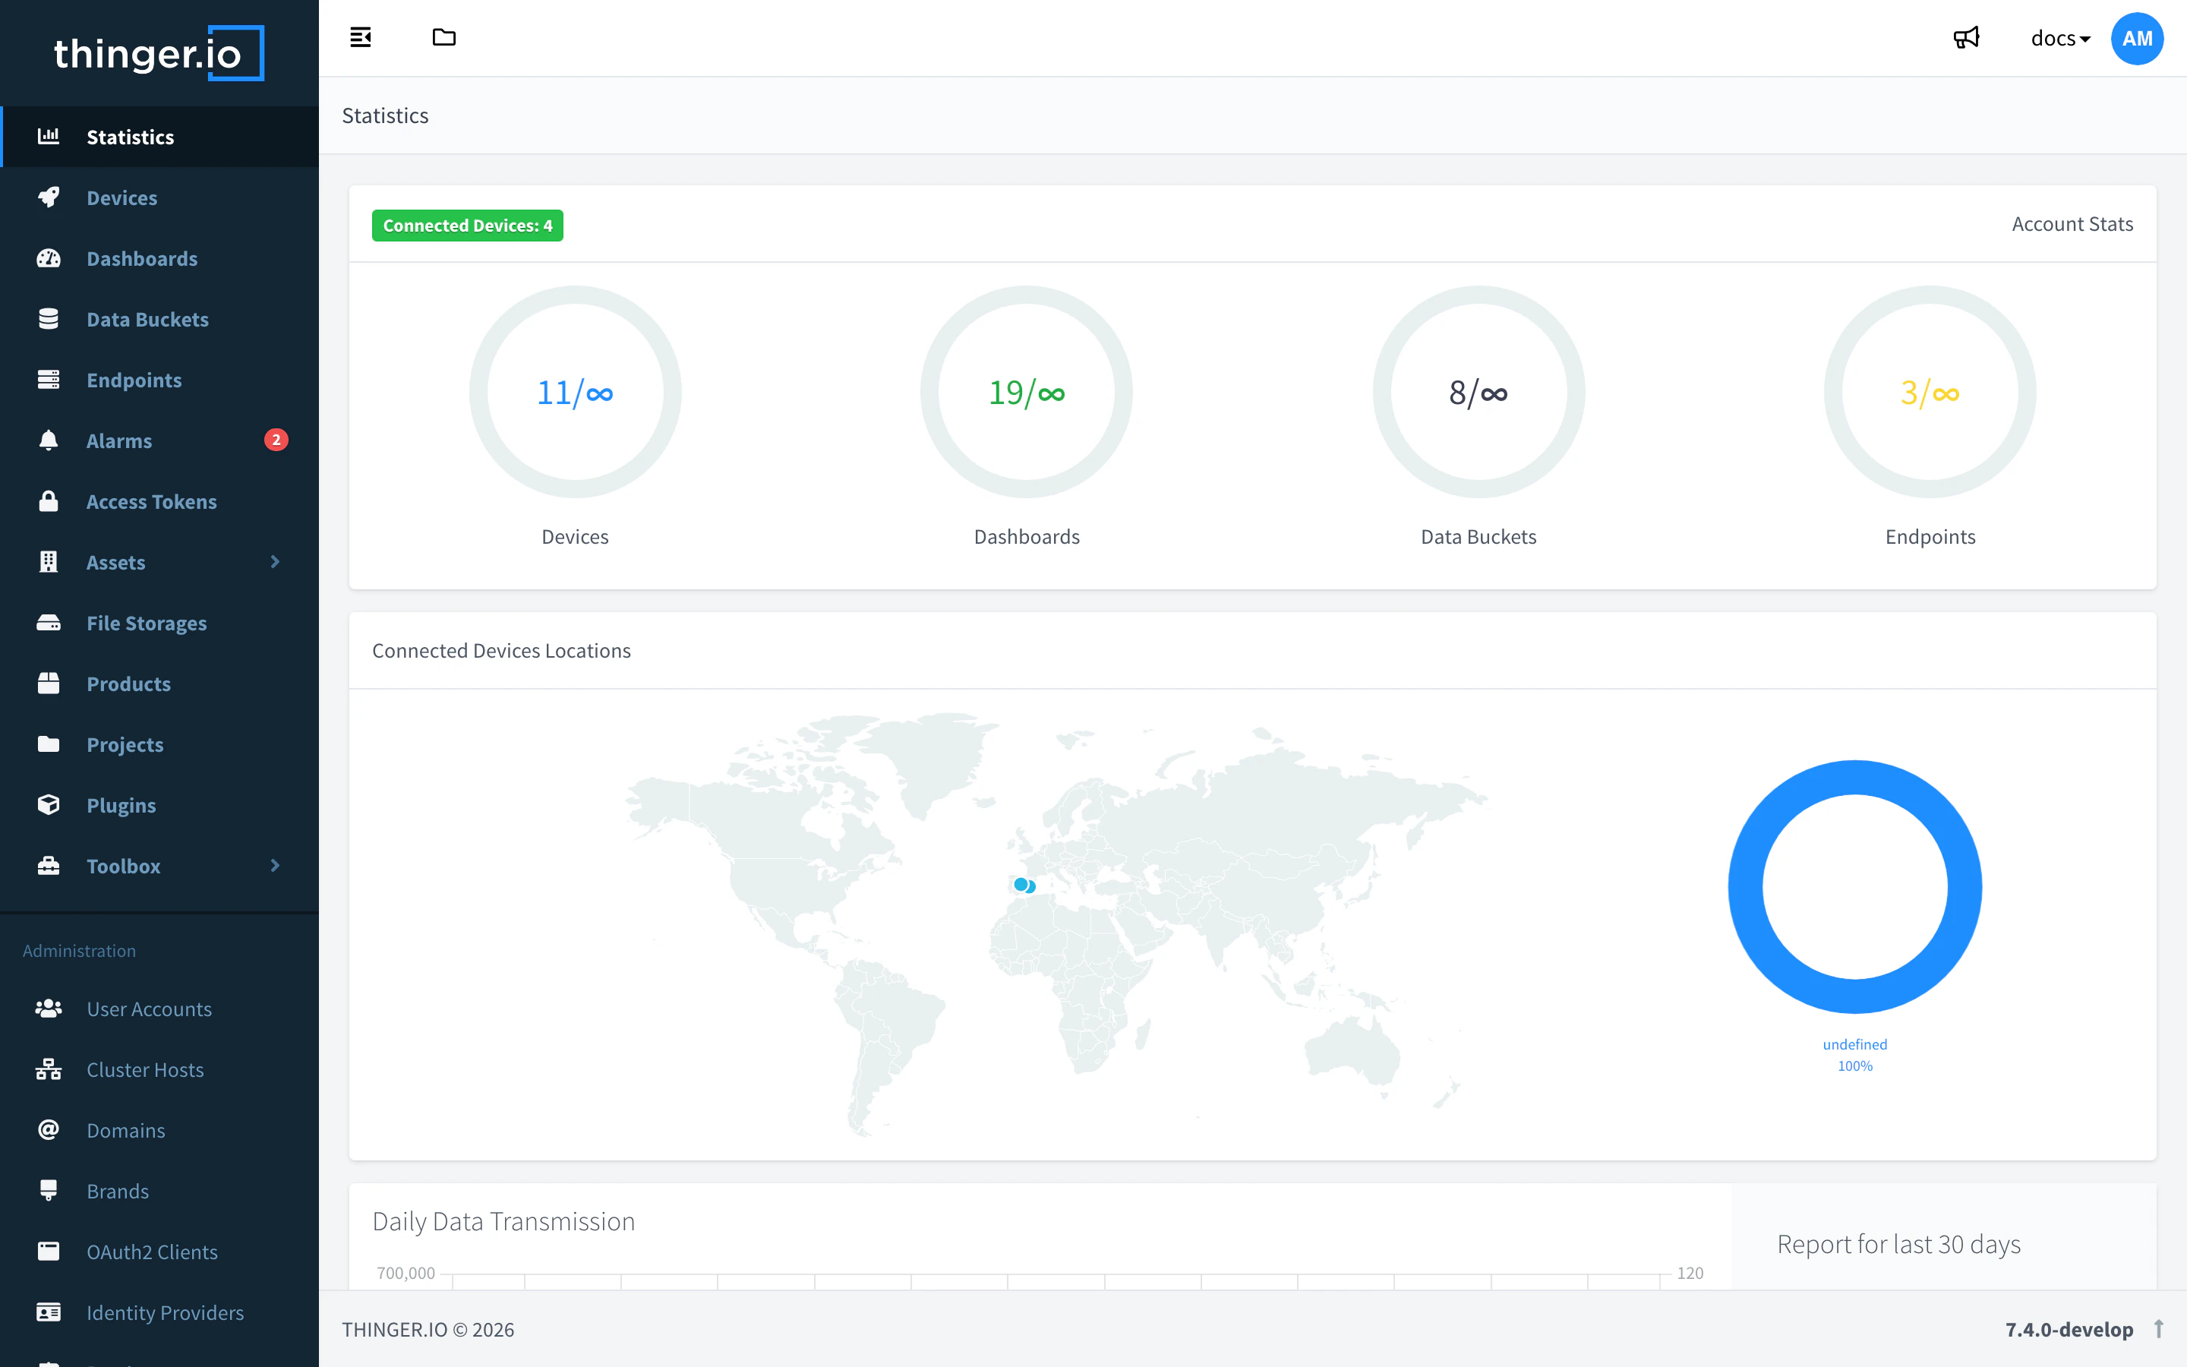Viewport: 2187px width, 1367px height.
Task: Click the 'Connected Devices Locations' heading
Action: [x=501, y=650]
